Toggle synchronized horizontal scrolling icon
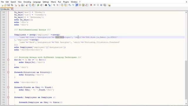 [65, 5]
